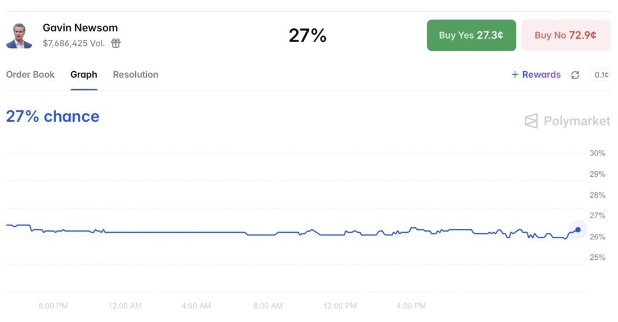Switch to the Order Book tab
The image size is (618, 322).
click(x=30, y=74)
